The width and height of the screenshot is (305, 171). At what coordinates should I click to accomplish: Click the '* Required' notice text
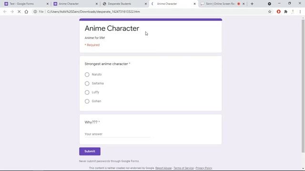pyautogui.click(x=92, y=45)
